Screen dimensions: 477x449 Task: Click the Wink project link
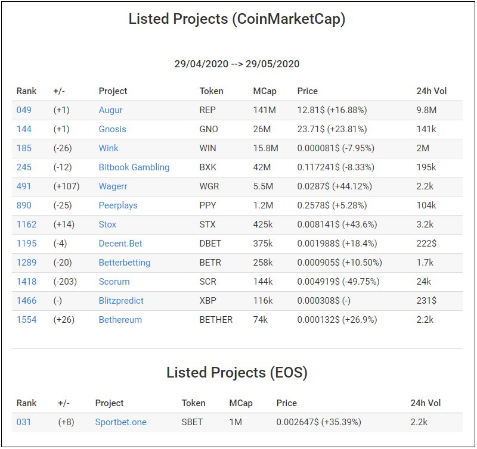(x=109, y=148)
